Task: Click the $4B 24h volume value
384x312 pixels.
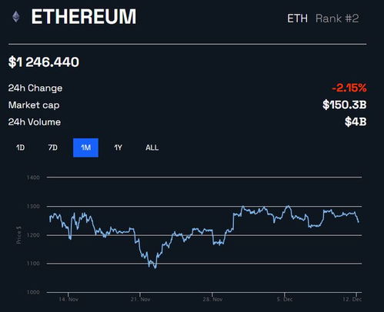Action: click(356, 121)
